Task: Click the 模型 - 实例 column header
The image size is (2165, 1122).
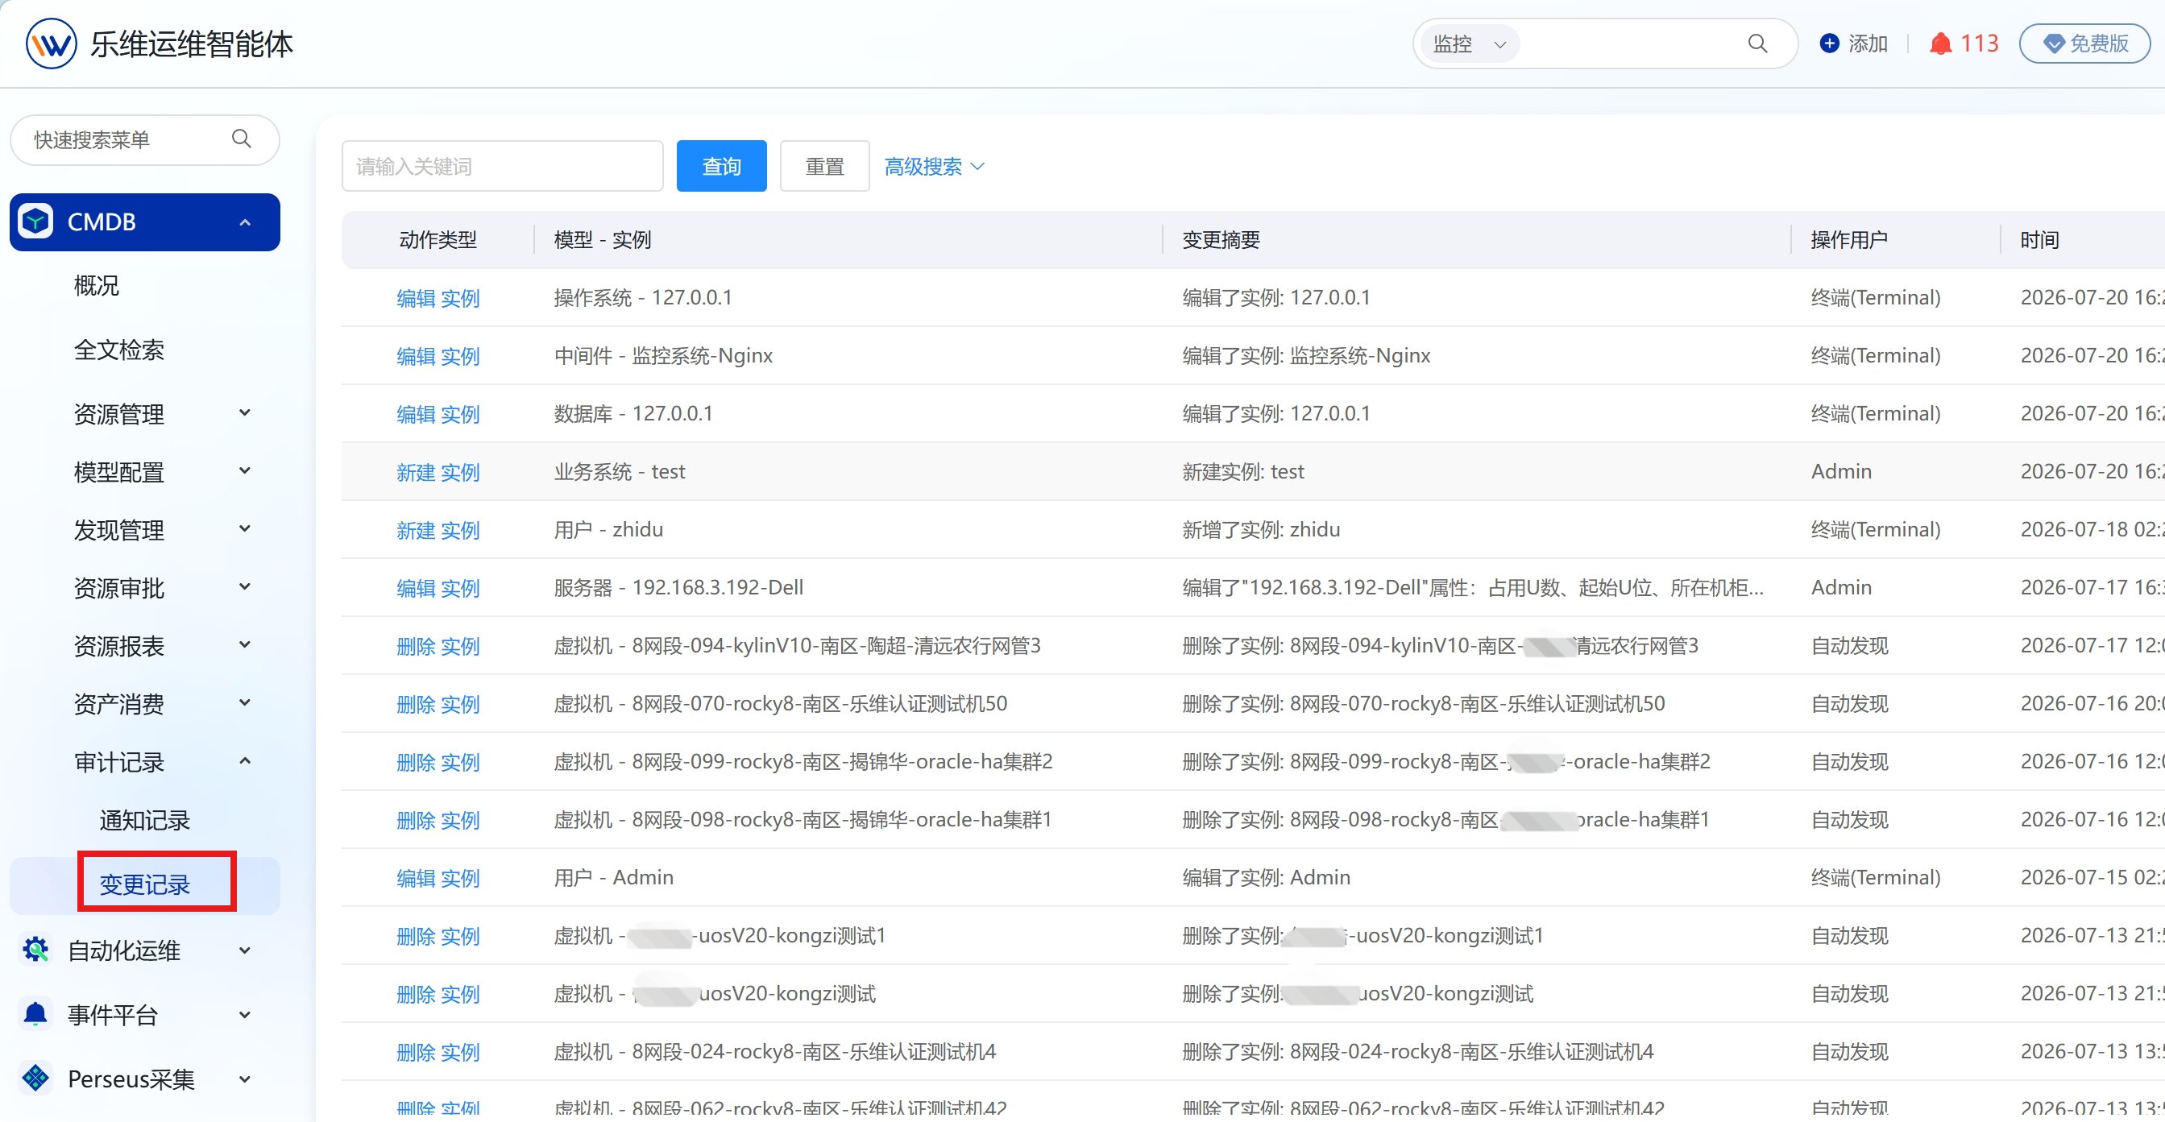Action: (x=603, y=240)
